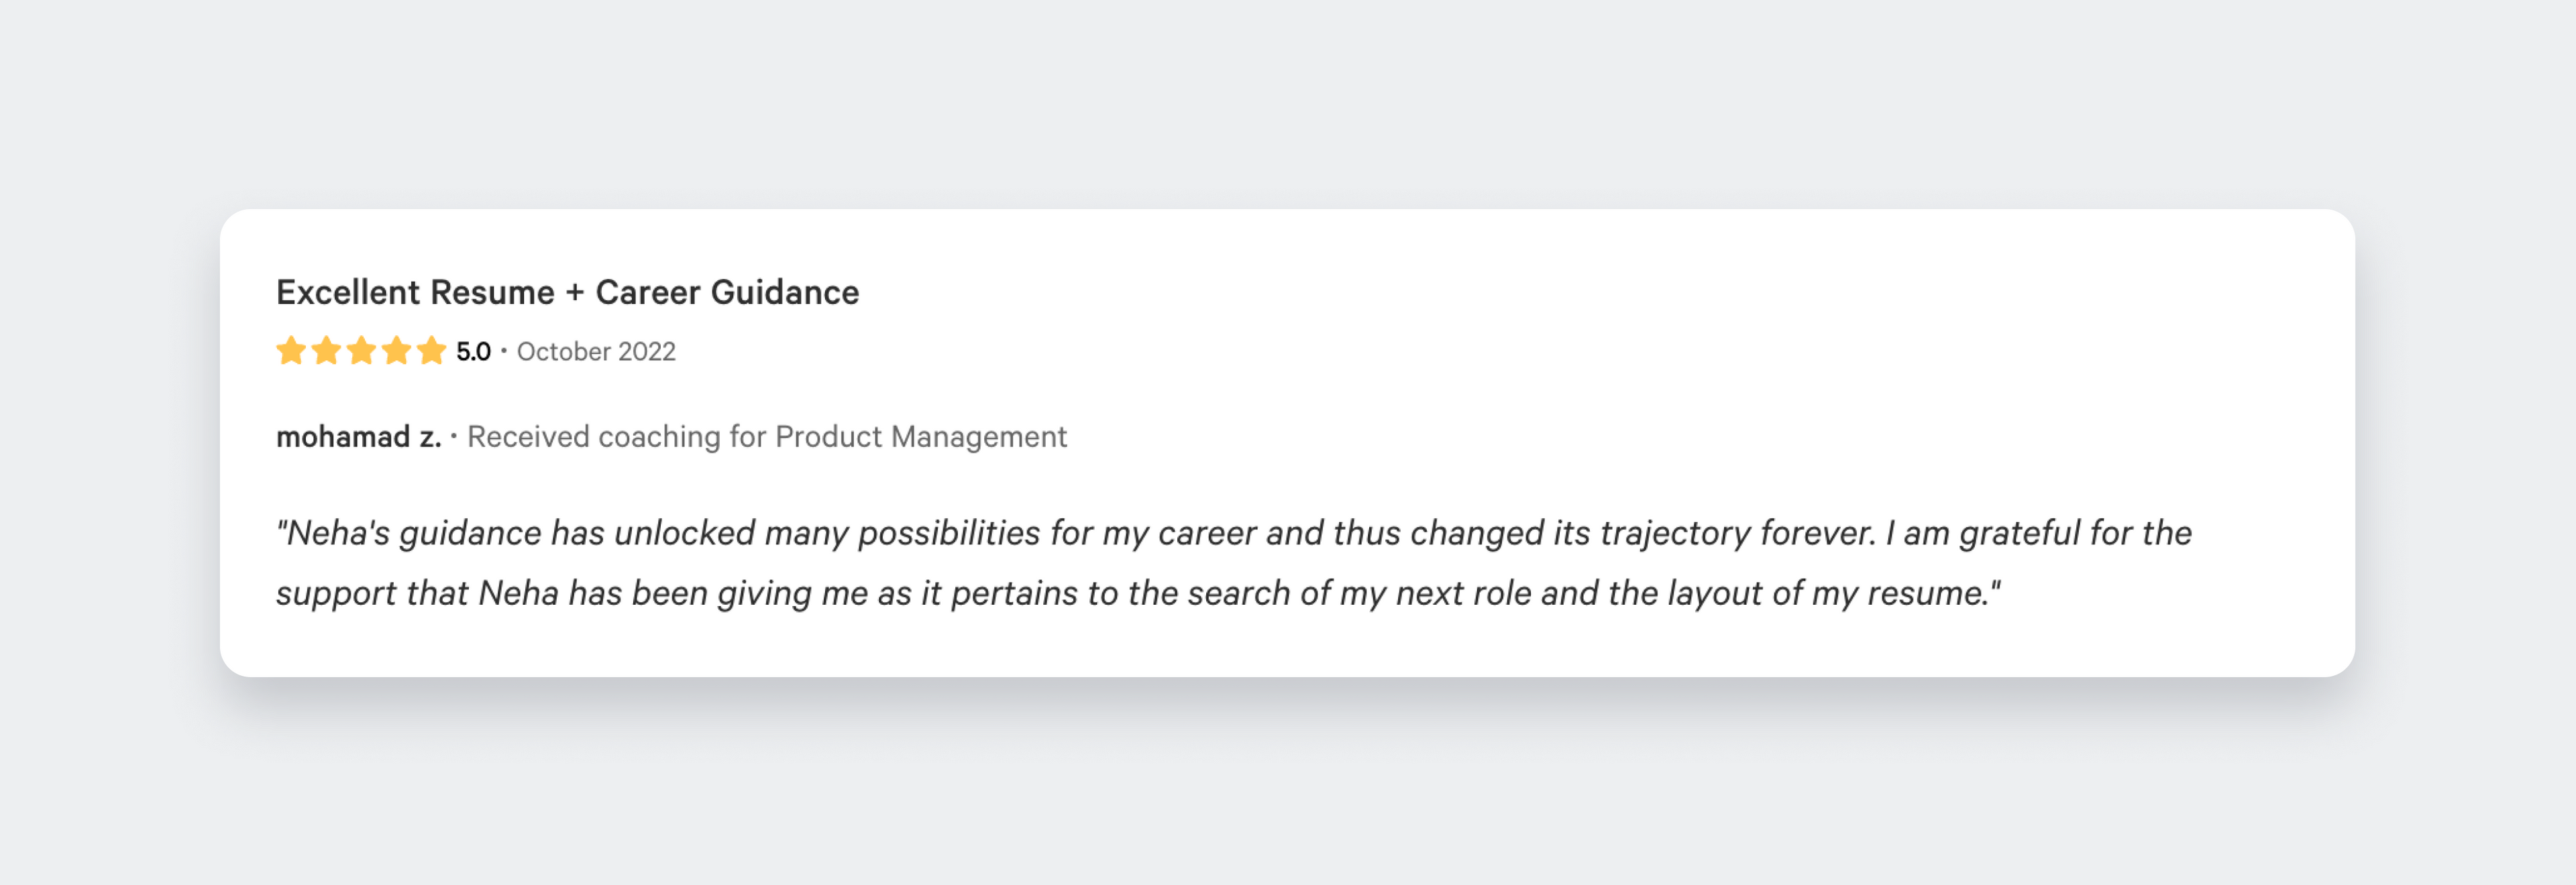This screenshot has height=885, width=2576.
Task: Select the middle star of five
Action: tap(361, 351)
